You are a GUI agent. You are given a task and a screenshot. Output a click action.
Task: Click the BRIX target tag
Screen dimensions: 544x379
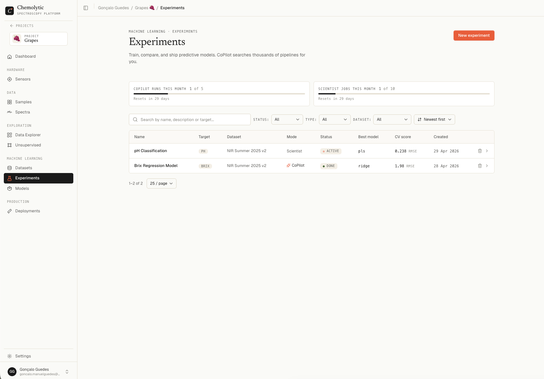click(205, 166)
